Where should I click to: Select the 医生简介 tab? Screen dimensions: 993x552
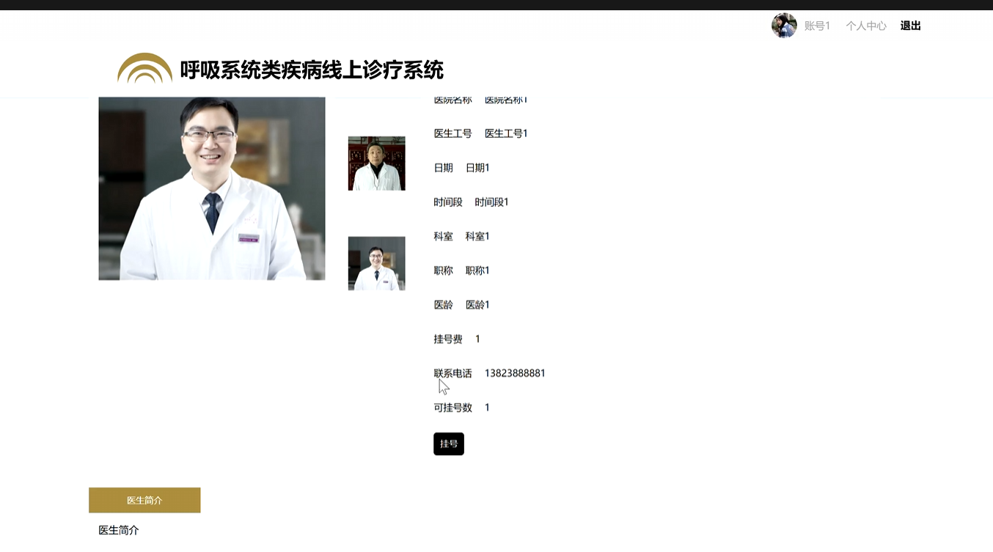[144, 500]
